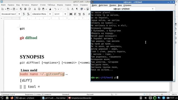Open the Вид menu in terminal
The width and height of the screenshot is (178, 100).
click(x=120, y=5)
